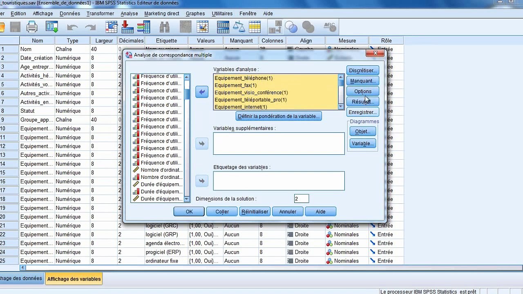This screenshot has width=523, height=294.
Task: Click down arrow of source variable list scrollbar
Action: tap(187, 199)
